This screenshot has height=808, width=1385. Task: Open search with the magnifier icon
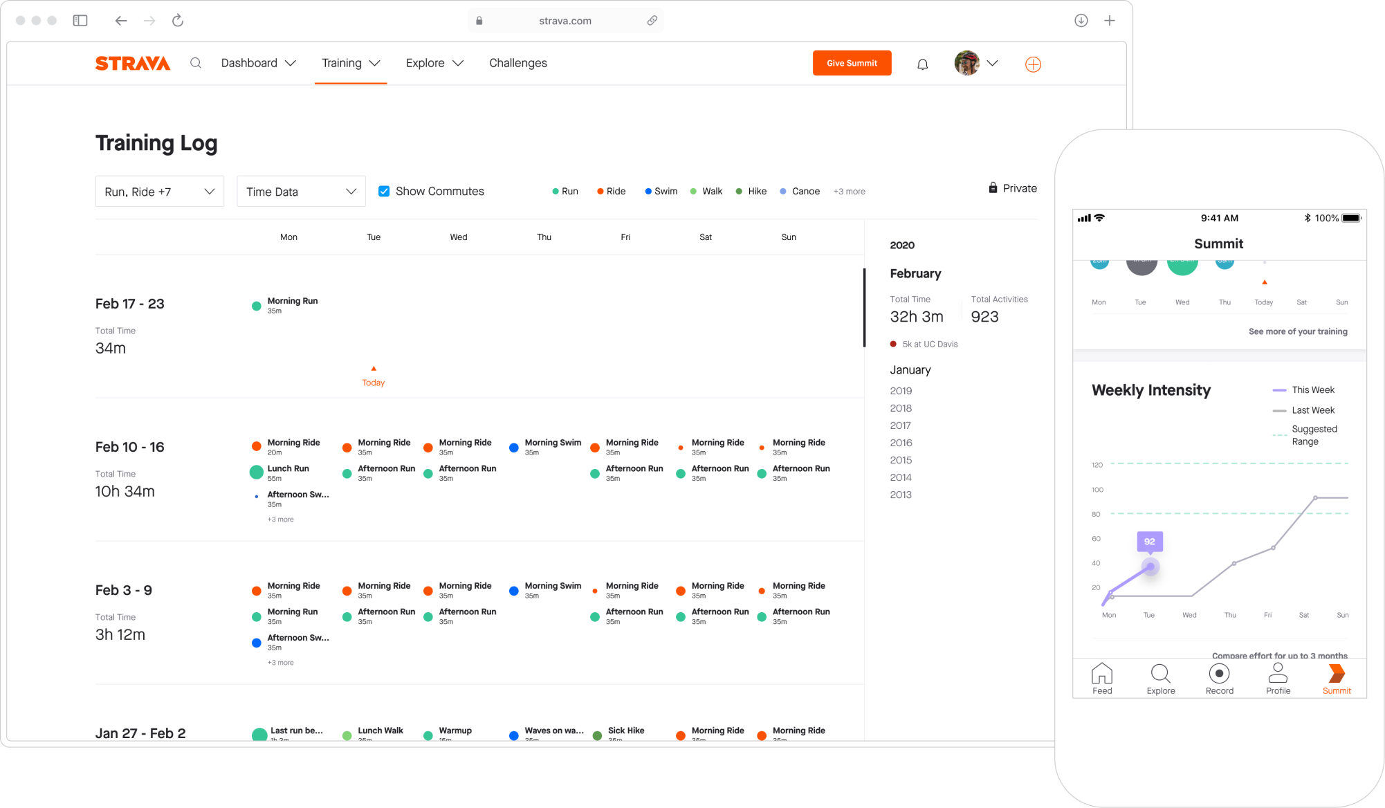tap(196, 63)
